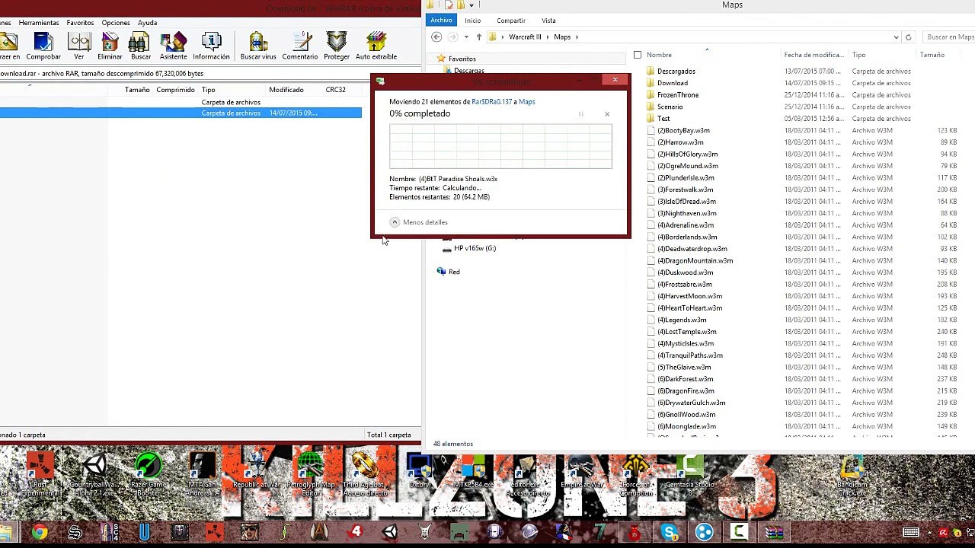
Task: Open the Archivo tab in Explorer
Action: click(x=441, y=21)
